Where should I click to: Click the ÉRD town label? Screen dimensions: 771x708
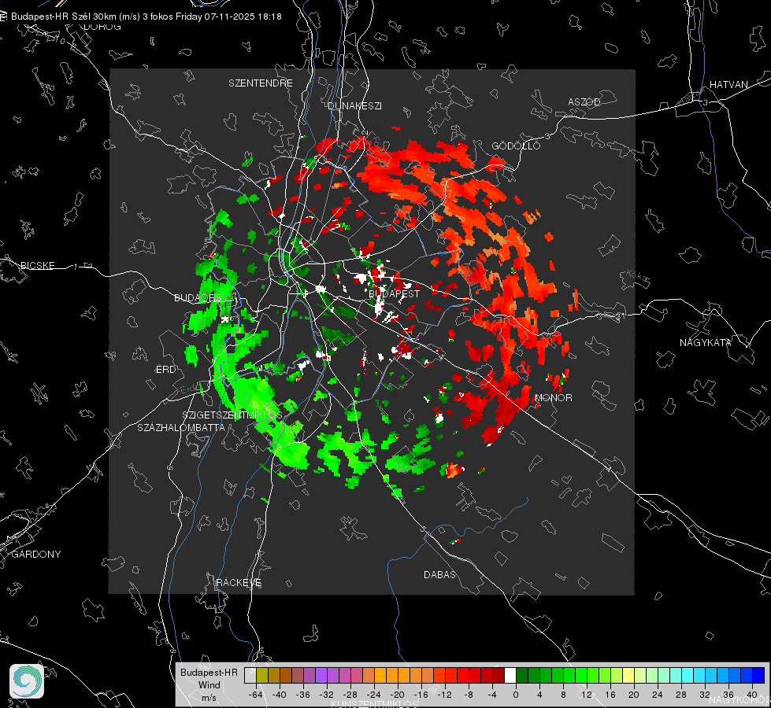coord(165,370)
